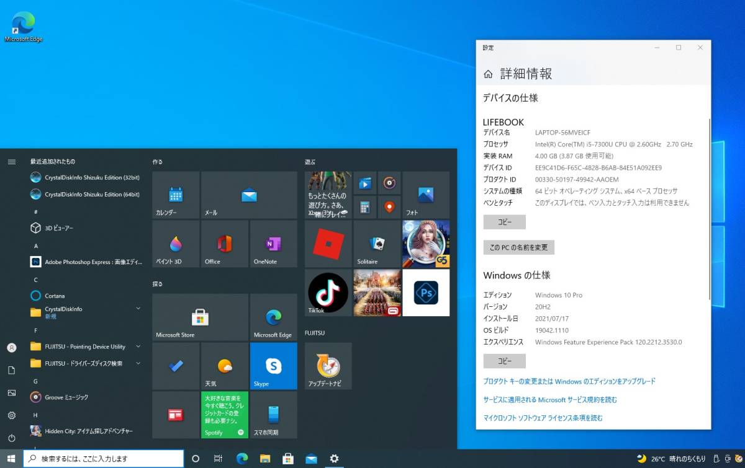Viewport: 745px width, 468px height.
Task: Open Task View on taskbar
Action: 218,459
